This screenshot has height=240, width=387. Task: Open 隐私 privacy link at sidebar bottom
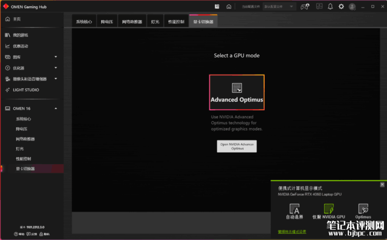pos(44,234)
